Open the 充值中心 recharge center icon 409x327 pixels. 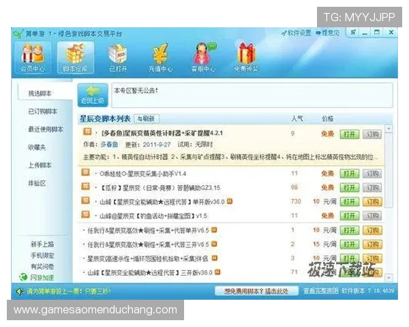[160, 58]
